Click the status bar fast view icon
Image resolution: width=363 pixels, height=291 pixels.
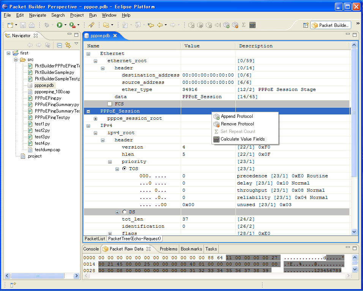(x=13, y=285)
